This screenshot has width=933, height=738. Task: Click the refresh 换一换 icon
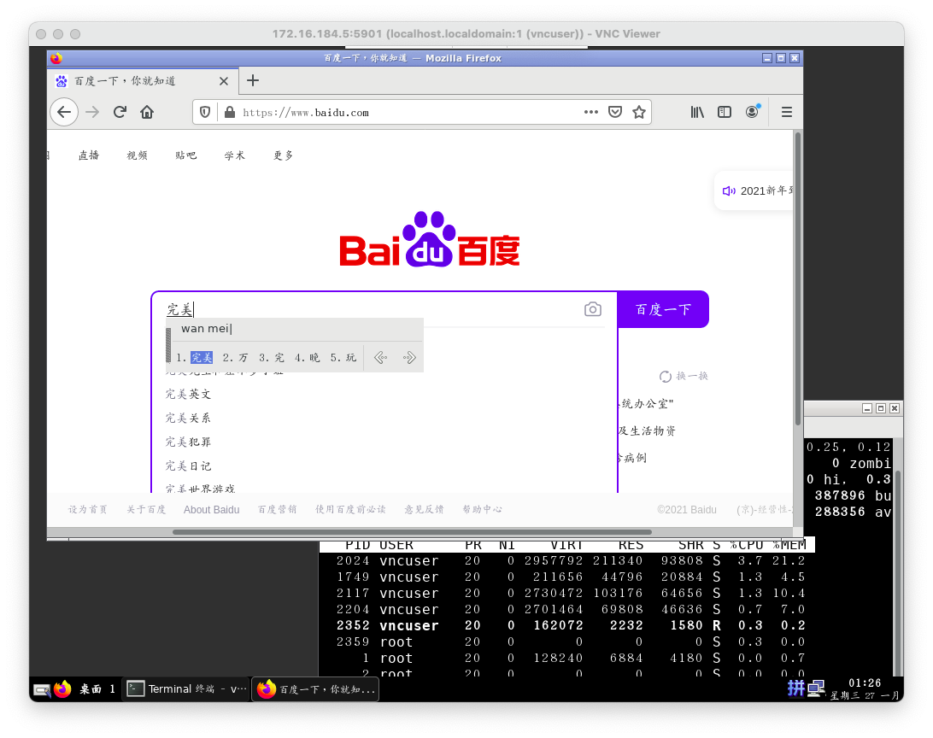(666, 377)
